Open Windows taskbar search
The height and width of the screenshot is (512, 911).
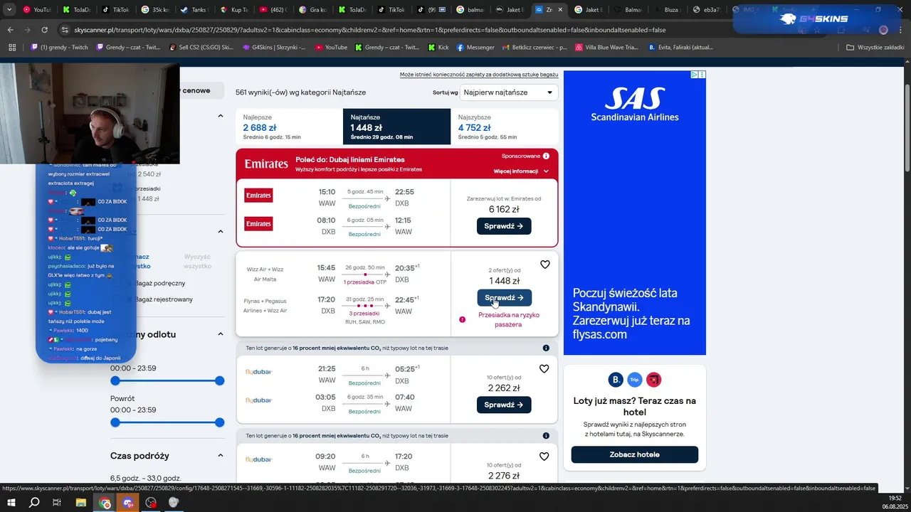(x=34, y=503)
